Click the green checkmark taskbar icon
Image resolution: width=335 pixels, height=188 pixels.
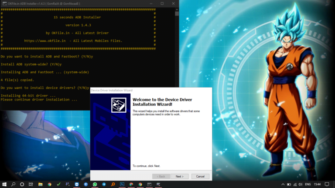click(58, 184)
